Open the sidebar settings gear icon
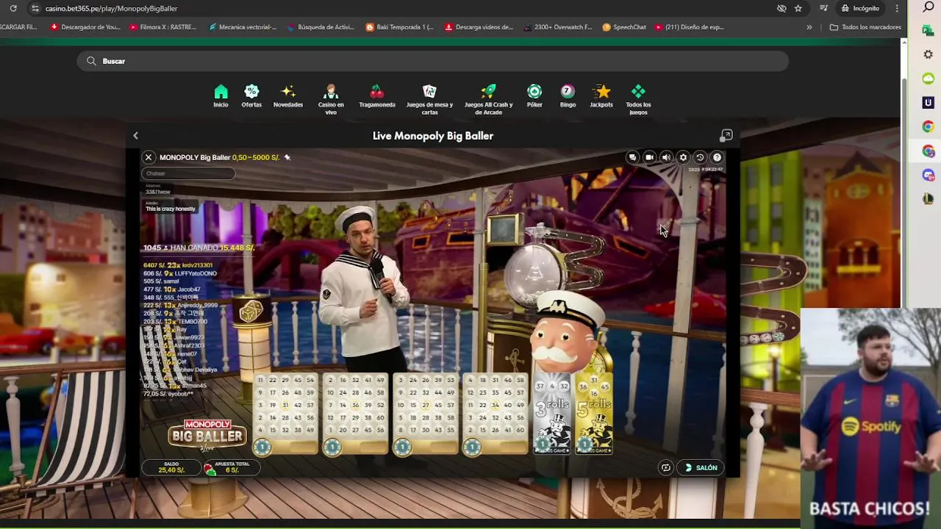The height and width of the screenshot is (529, 941). tap(929, 54)
